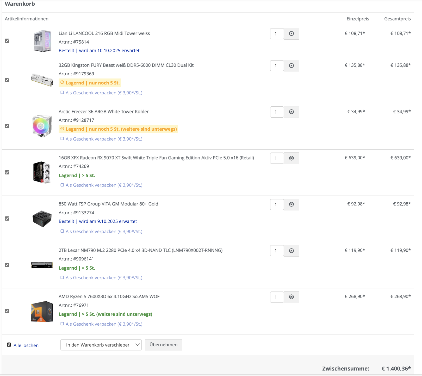Click the Alle löschen link
Viewport: 422px width, 376px height.
(26, 345)
